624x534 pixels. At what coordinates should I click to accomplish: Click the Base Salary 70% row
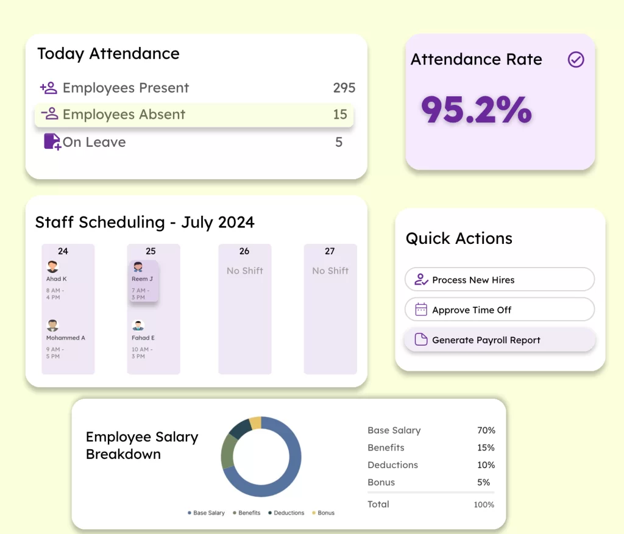pos(431,430)
